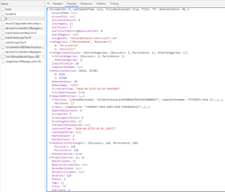Close the request details panel with the X
Viewport: 225px width, 192px height.
(48, 4)
